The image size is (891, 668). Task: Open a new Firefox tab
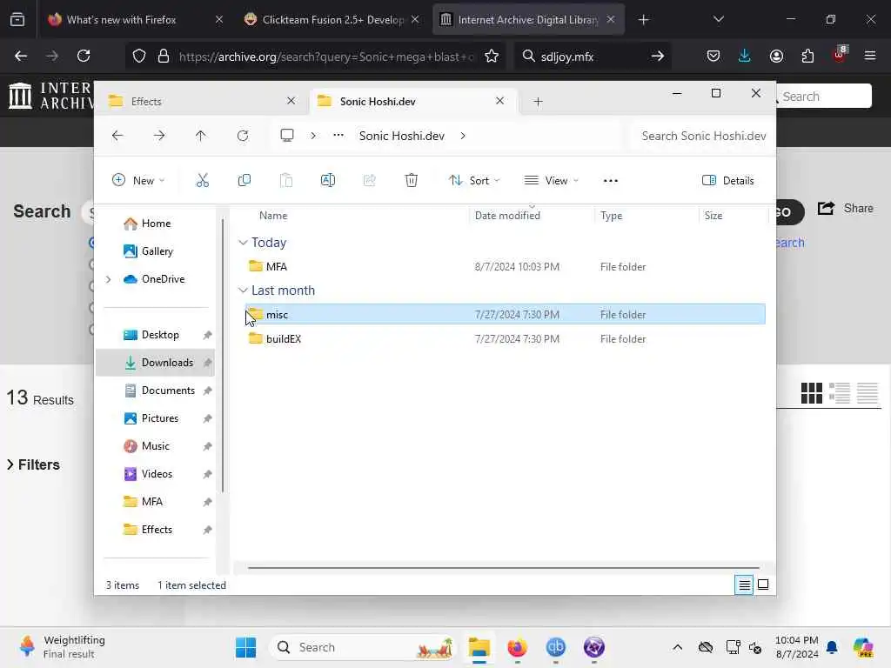click(643, 19)
